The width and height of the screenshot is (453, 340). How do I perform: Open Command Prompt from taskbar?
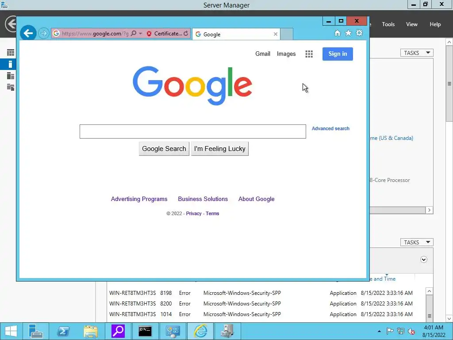[x=145, y=331]
